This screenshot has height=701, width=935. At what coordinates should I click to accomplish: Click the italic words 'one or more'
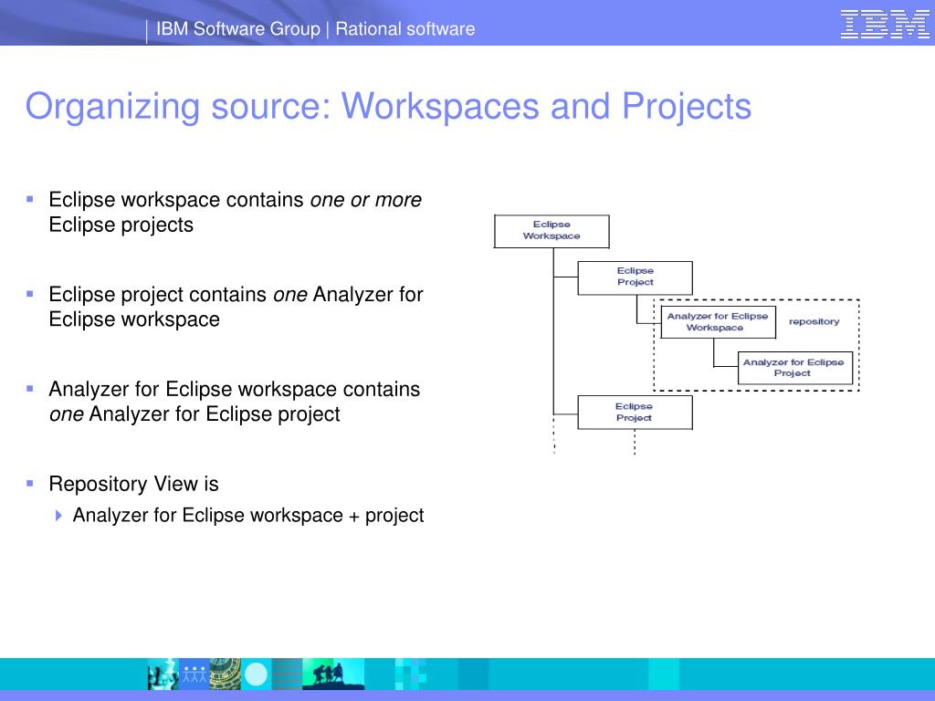tap(365, 200)
